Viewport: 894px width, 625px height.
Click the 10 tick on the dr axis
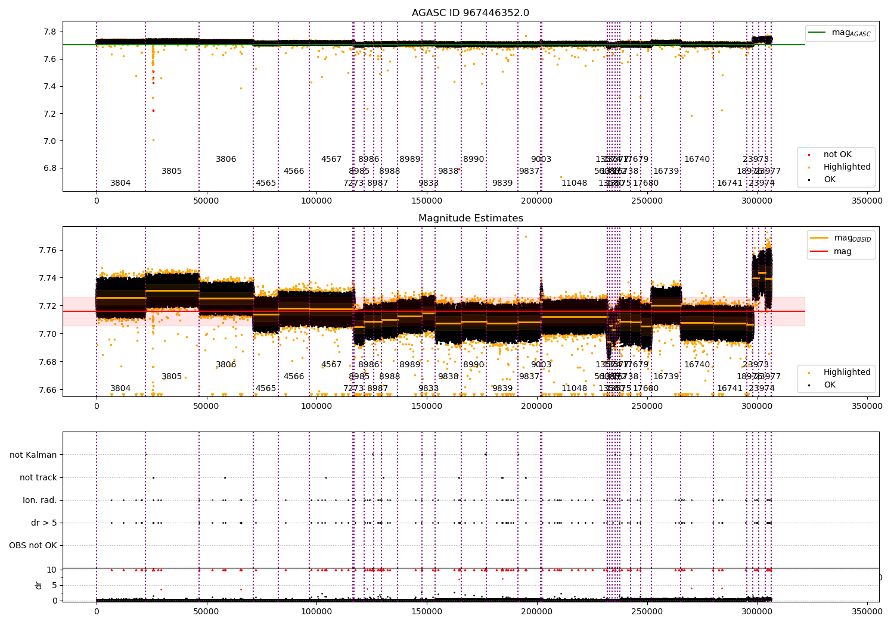(x=52, y=570)
